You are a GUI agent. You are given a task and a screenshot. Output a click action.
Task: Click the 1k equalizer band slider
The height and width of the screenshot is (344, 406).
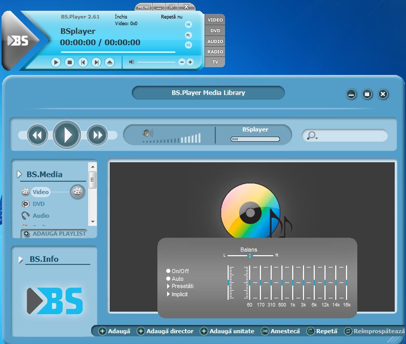coord(293,283)
